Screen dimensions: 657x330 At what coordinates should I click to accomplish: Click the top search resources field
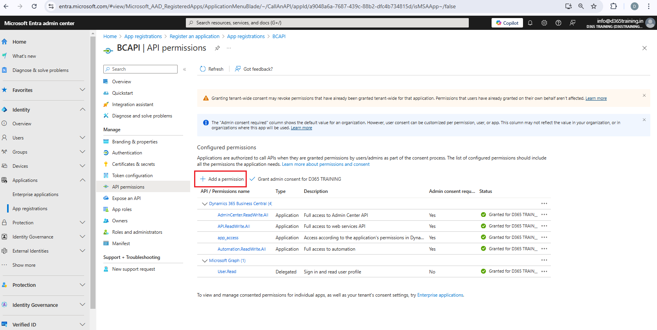[x=327, y=23]
